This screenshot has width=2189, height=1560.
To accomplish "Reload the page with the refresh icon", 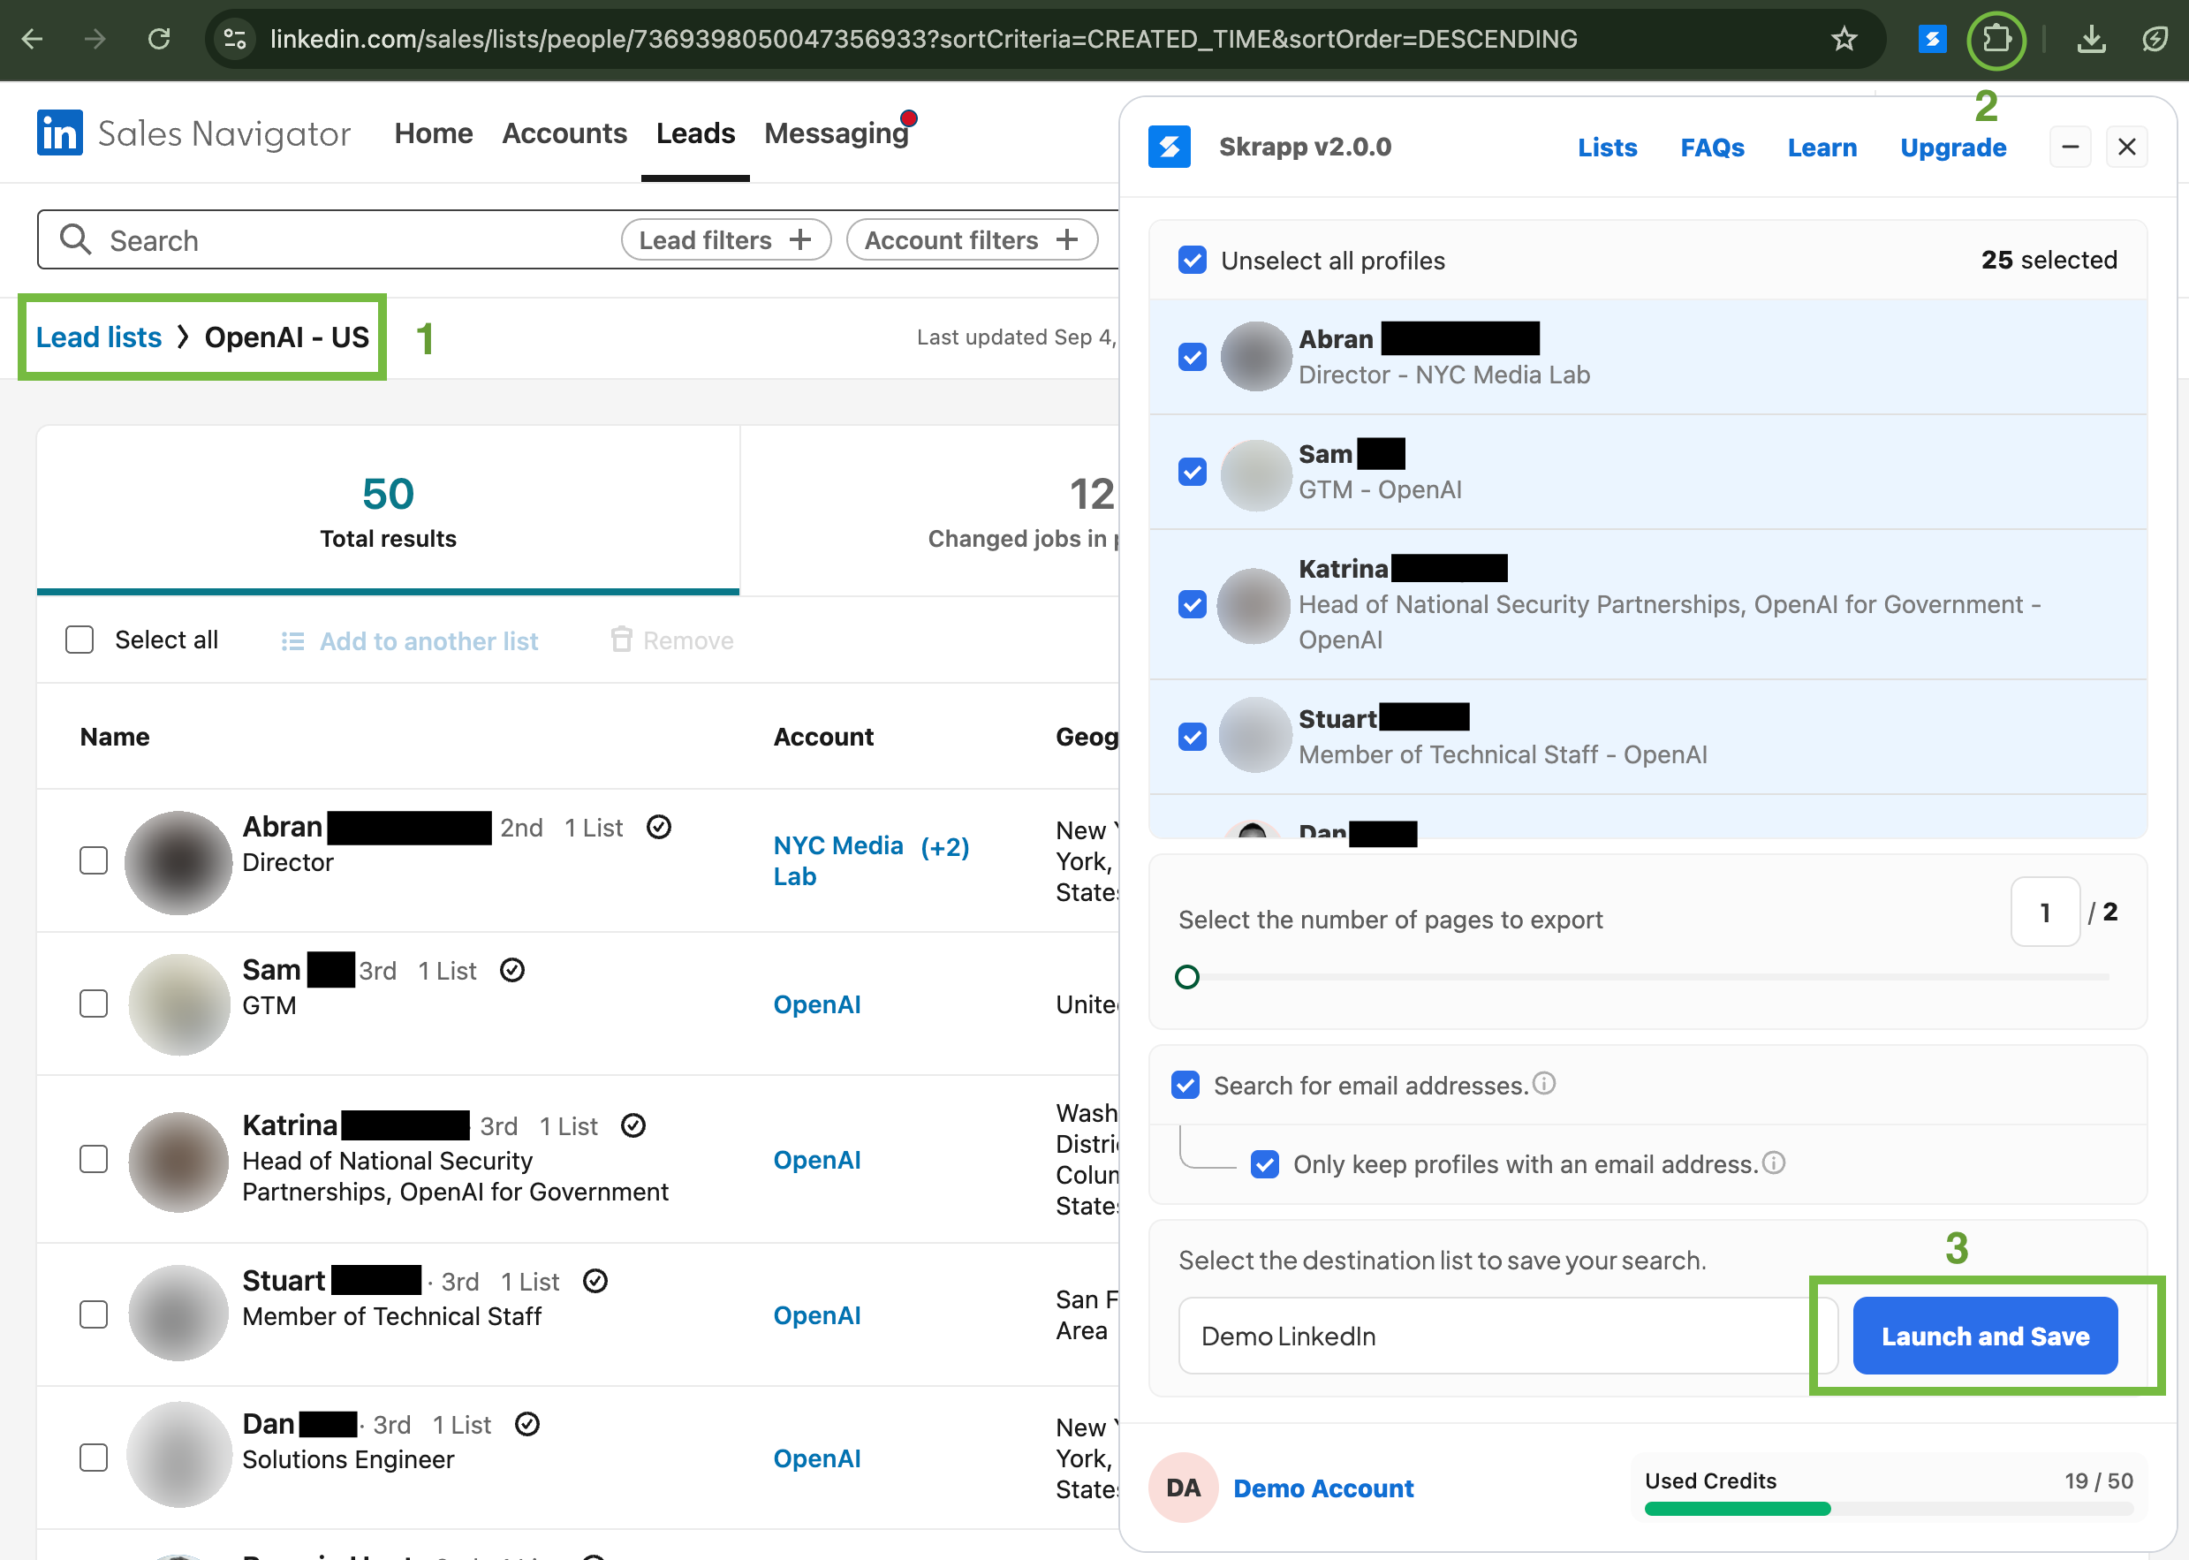I will click(x=158, y=40).
